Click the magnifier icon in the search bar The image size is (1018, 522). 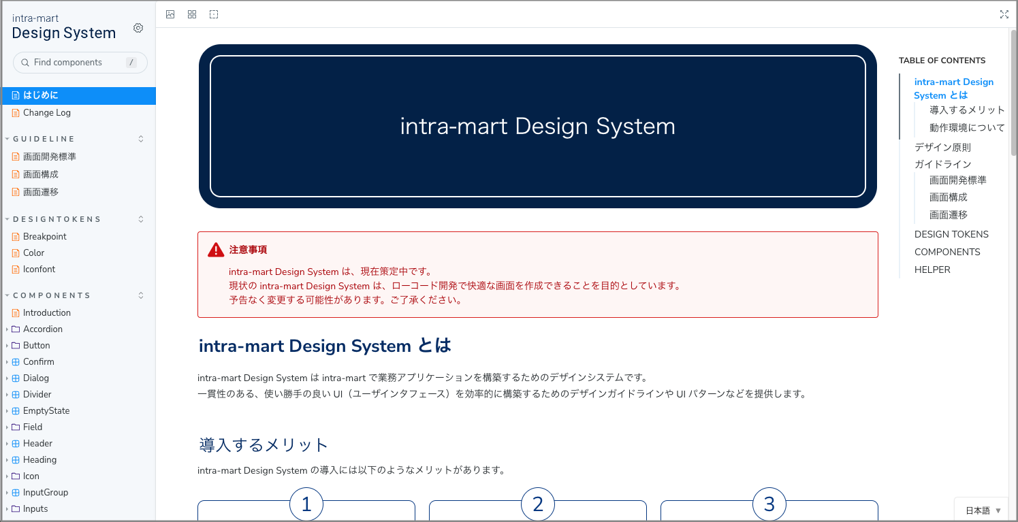pyautogui.click(x=24, y=62)
